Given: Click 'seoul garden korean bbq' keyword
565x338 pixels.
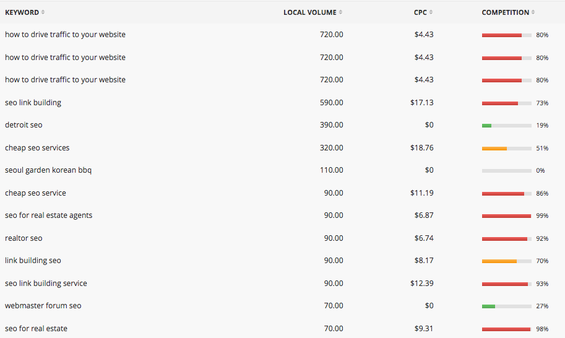Looking at the screenshot, I should pos(48,170).
